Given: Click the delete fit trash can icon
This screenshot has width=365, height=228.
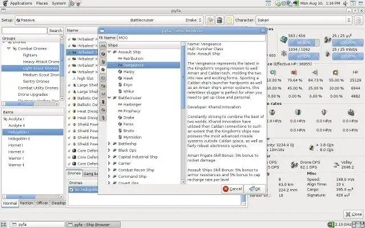Looking at the screenshot, I should click(218, 20).
